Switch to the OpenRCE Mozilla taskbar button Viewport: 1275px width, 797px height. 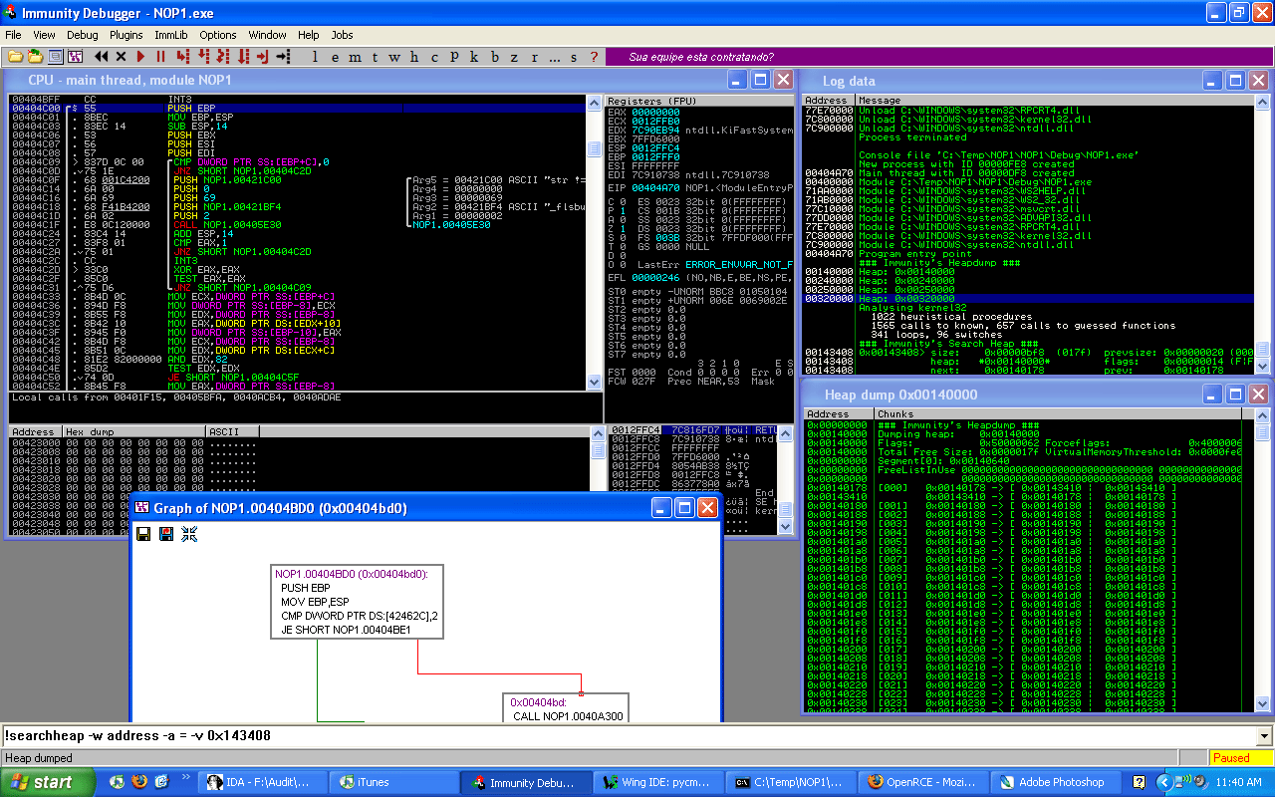click(x=921, y=782)
